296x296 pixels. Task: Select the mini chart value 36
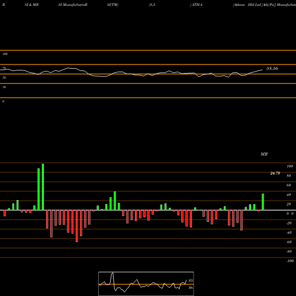(x=191, y=288)
